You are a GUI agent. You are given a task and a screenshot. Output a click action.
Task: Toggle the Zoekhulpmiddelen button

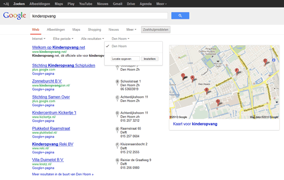tap(155, 29)
